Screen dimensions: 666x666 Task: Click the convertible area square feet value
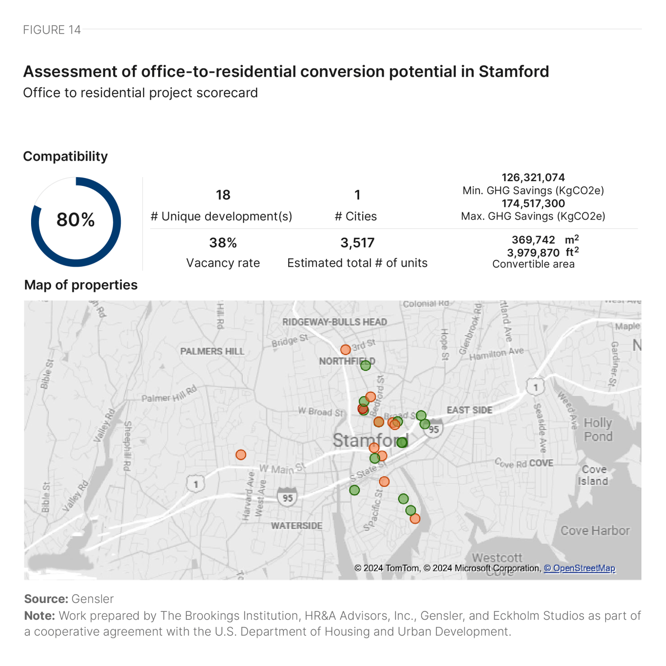pyautogui.click(x=533, y=252)
